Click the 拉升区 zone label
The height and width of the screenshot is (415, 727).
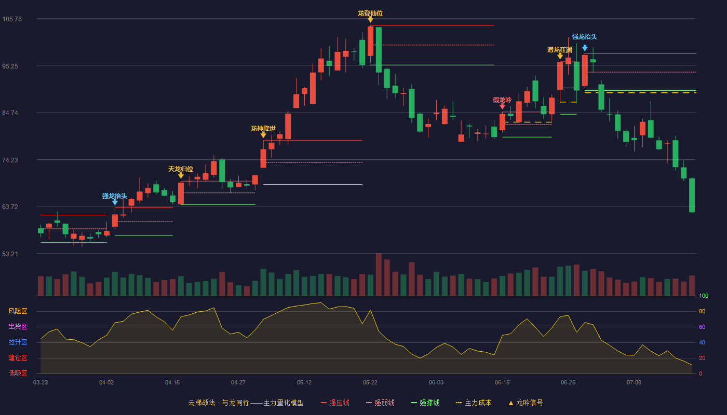[x=18, y=342]
